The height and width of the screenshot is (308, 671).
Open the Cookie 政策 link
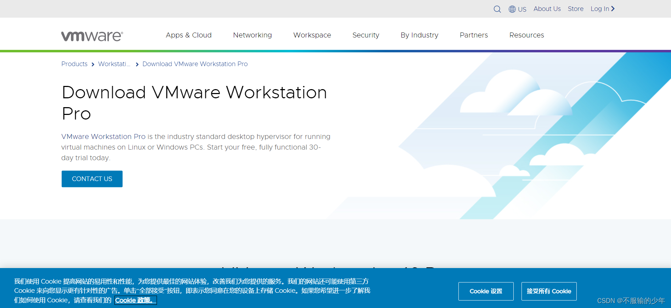135,300
